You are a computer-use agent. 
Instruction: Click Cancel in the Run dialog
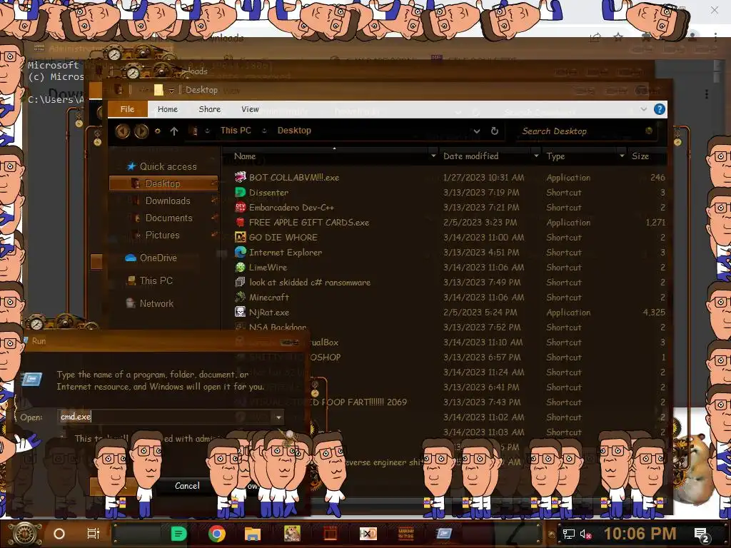187,485
